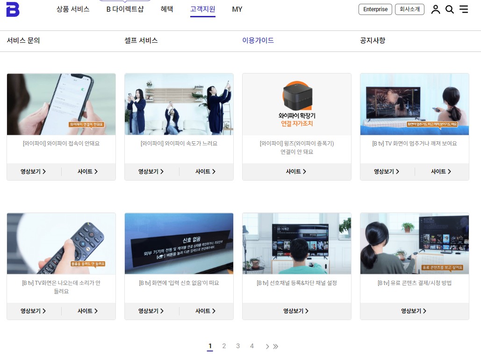
Task: Click 영상보기 for TV 화면이 멈추거나 깨져 보여요
Action: tap(387, 172)
